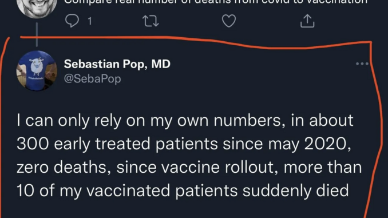Image resolution: width=388 pixels, height=218 pixels.
Task: Click the reply count number 1
Action: [90, 21]
